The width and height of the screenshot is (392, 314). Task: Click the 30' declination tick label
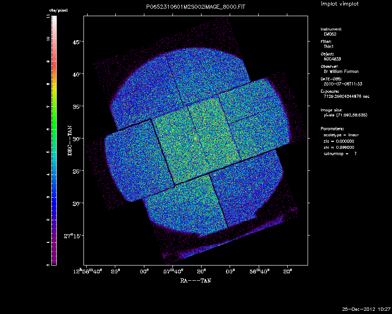click(77, 139)
